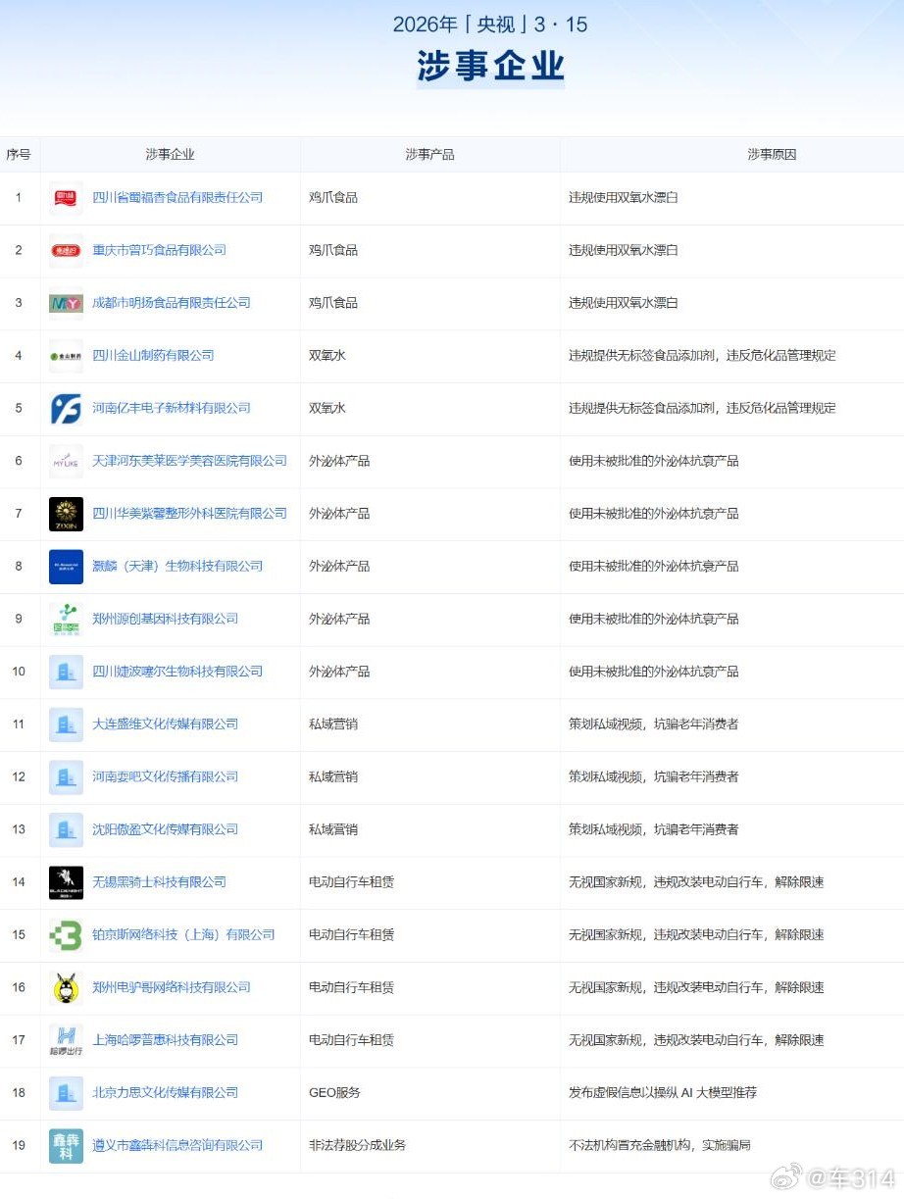The height and width of the screenshot is (1199, 904).
Task: Click 不法机构冒充金融机构，实施骗局 reason
Action: click(x=660, y=1146)
